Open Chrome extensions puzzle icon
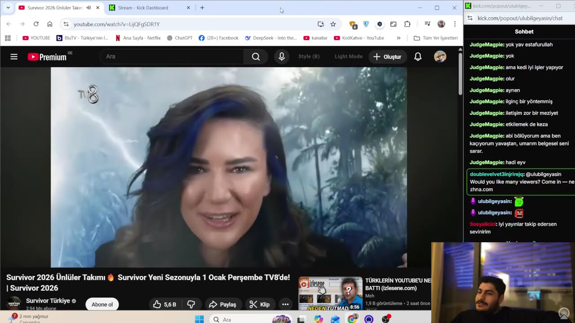 [407, 24]
